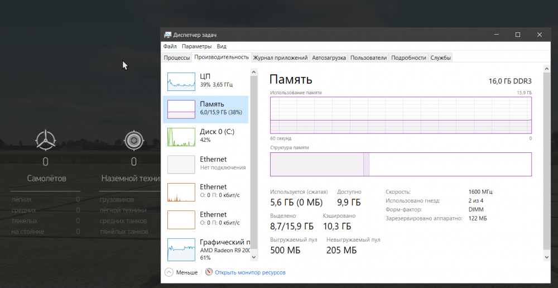Select the CPU (ЦП) performance graph thumbnail

pyautogui.click(x=181, y=81)
